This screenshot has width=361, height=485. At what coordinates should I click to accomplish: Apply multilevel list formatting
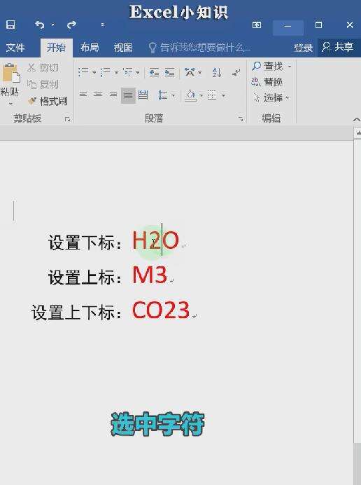tap(128, 72)
